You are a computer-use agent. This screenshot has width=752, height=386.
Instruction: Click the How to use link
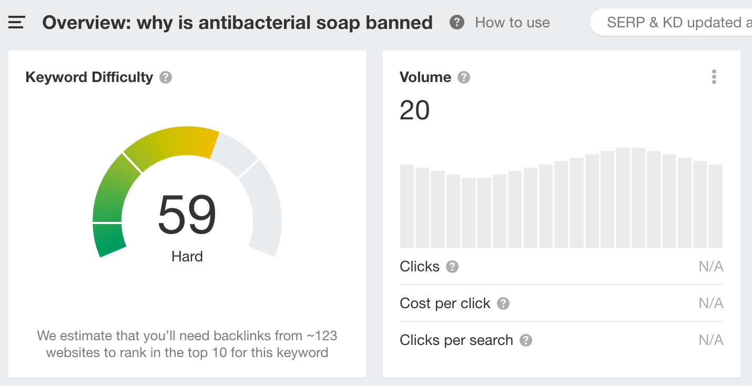coord(512,23)
